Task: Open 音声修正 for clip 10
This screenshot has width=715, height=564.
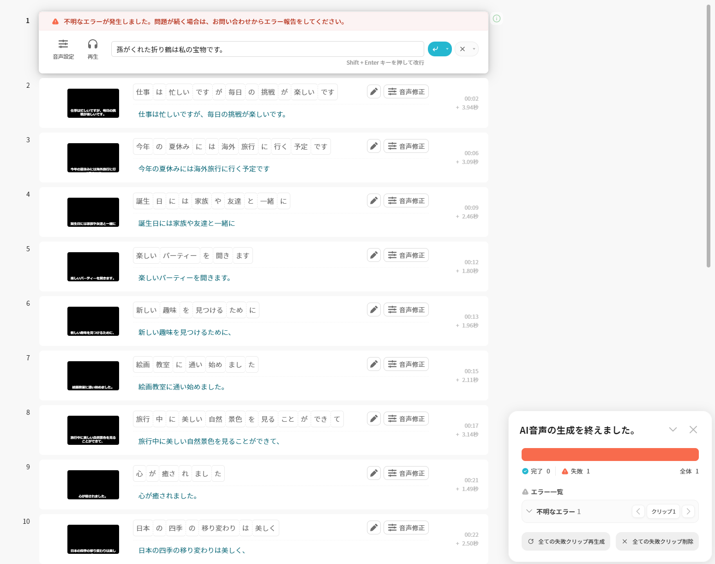Action: (406, 528)
